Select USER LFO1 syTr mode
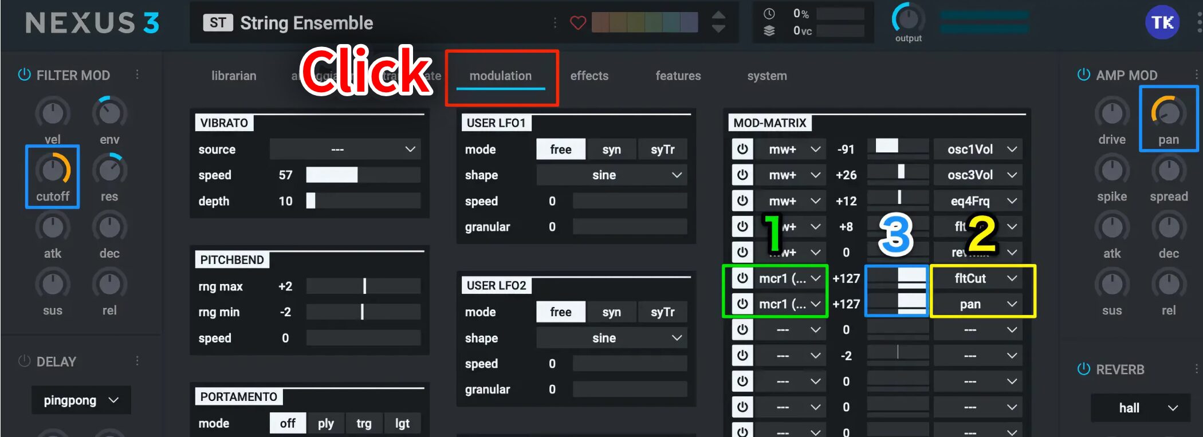1203x437 pixels. coord(662,149)
